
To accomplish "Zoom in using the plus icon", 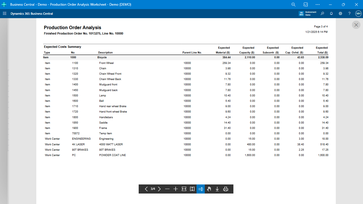I will tap(176, 189).
